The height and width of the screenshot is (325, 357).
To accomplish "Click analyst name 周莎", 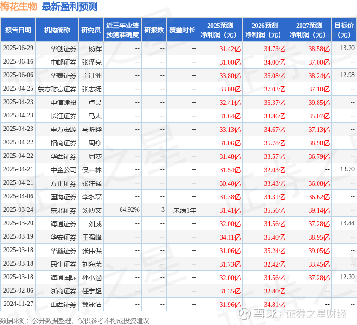I will (x=95, y=156).
